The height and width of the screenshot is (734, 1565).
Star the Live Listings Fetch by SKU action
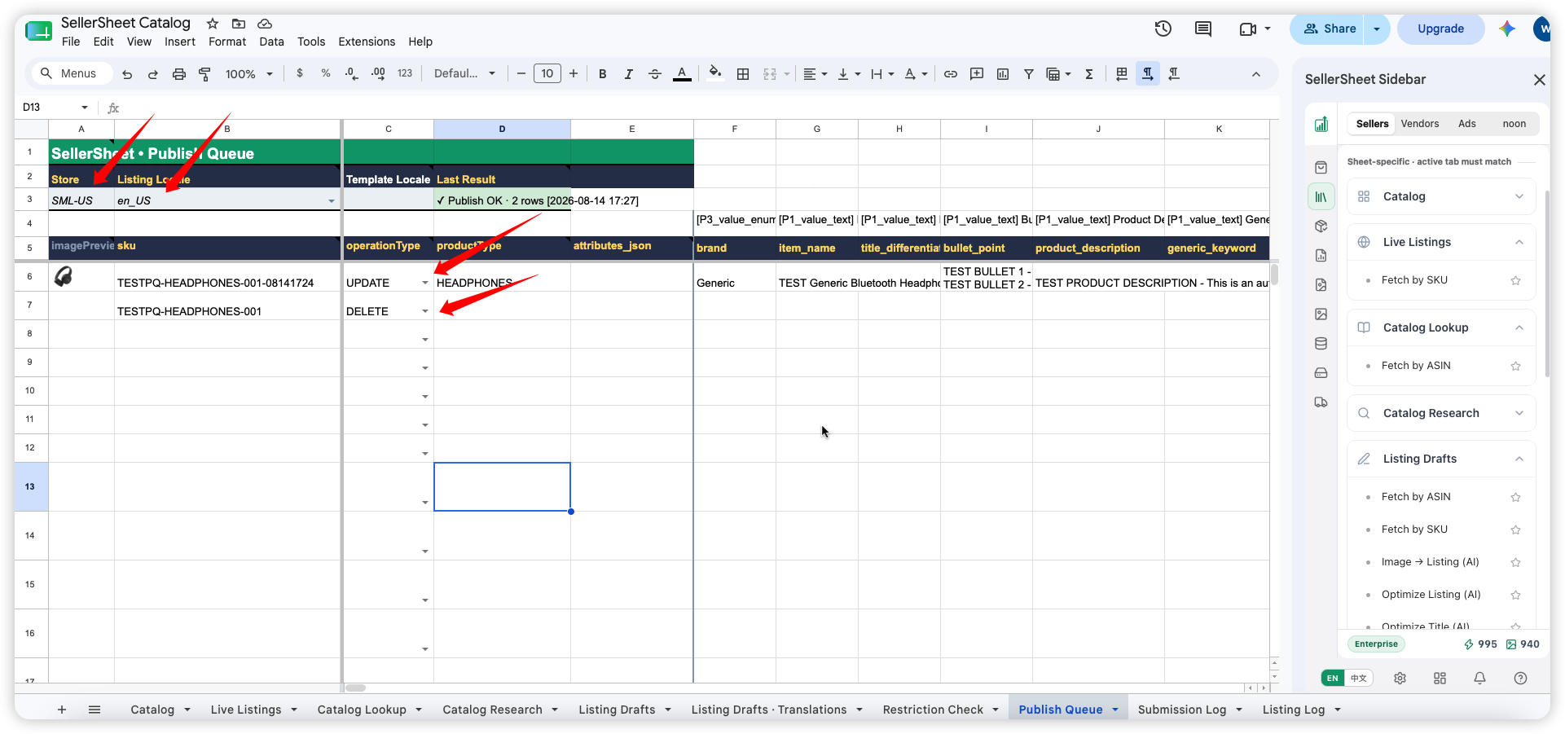coord(1515,280)
